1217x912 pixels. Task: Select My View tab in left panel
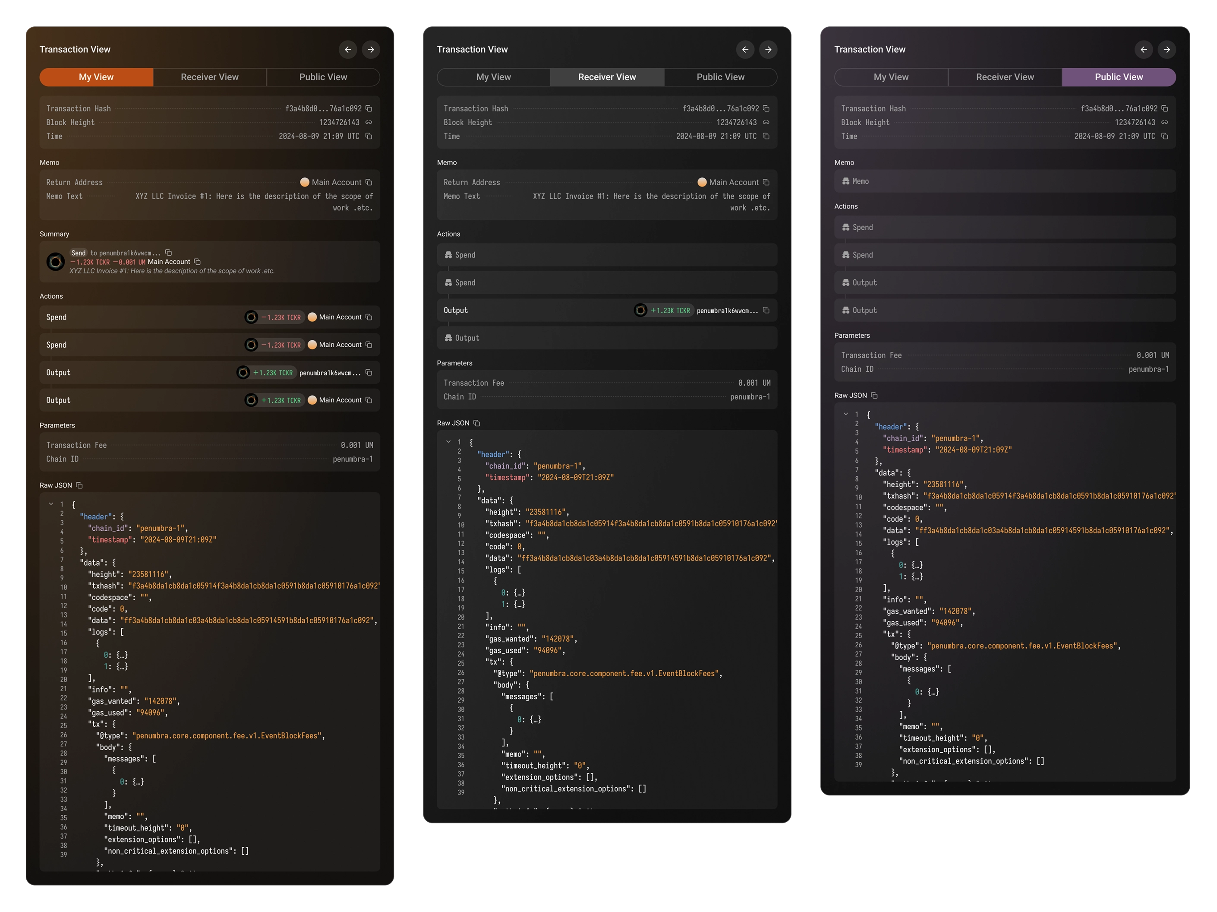tap(96, 77)
